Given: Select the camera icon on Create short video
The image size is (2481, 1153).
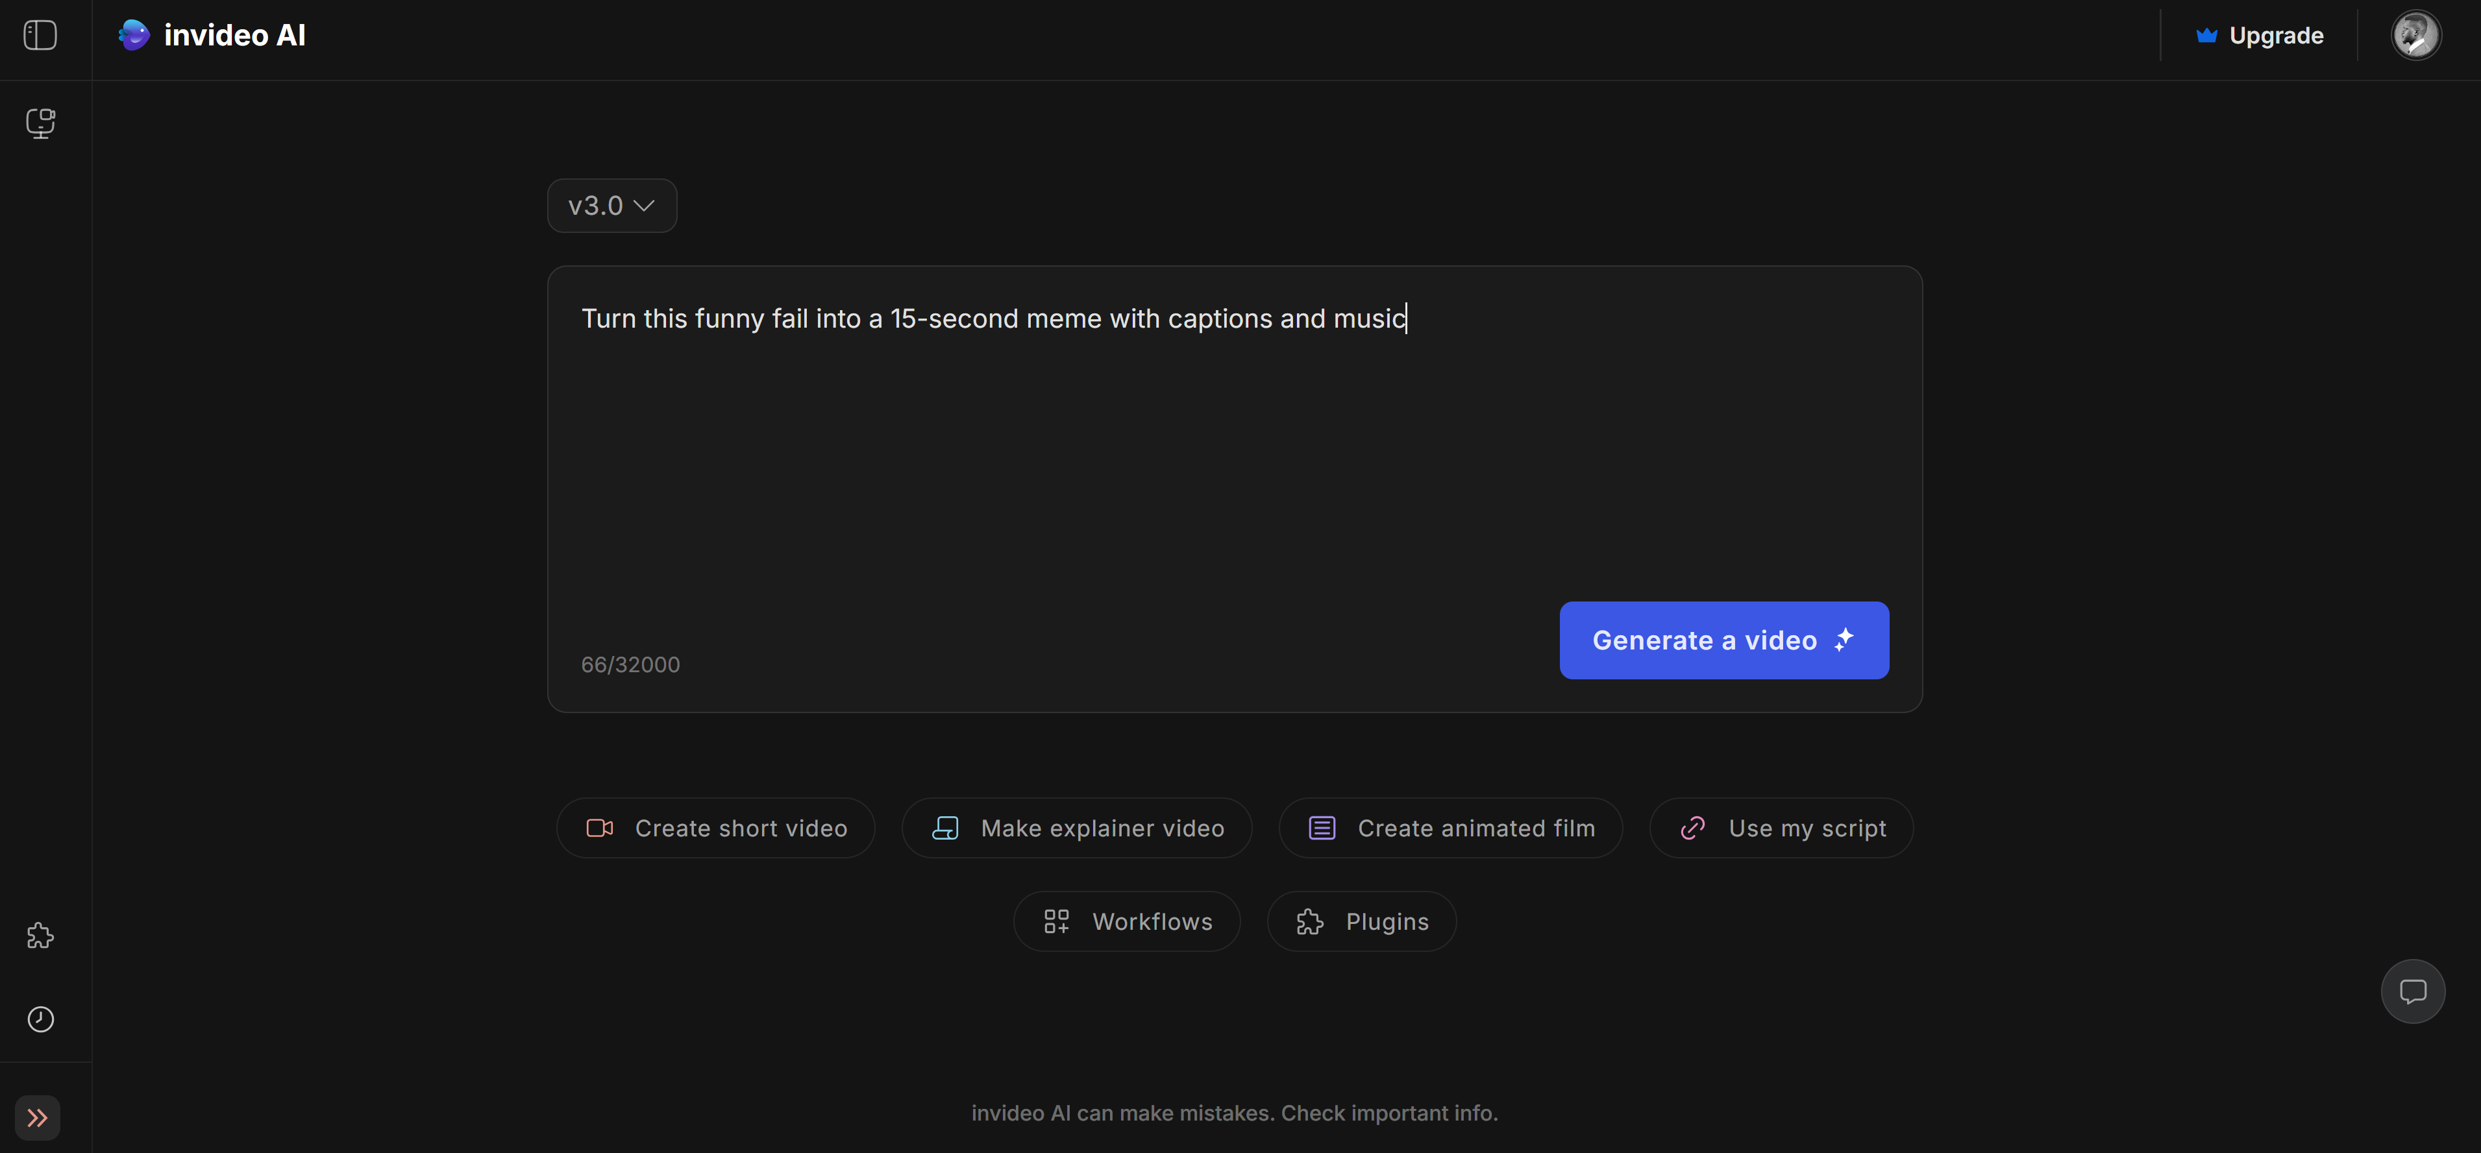Looking at the screenshot, I should (x=600, y=827).
